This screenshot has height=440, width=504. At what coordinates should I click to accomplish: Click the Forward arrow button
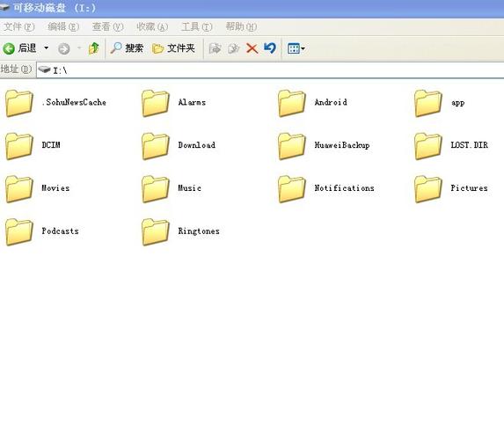tap(63, 49)
